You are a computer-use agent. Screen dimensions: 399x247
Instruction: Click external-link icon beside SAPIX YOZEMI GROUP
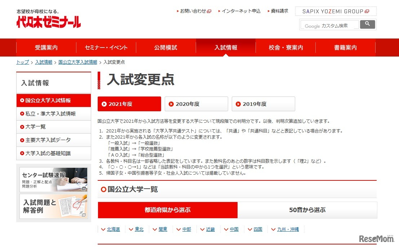tap(367, 11)
